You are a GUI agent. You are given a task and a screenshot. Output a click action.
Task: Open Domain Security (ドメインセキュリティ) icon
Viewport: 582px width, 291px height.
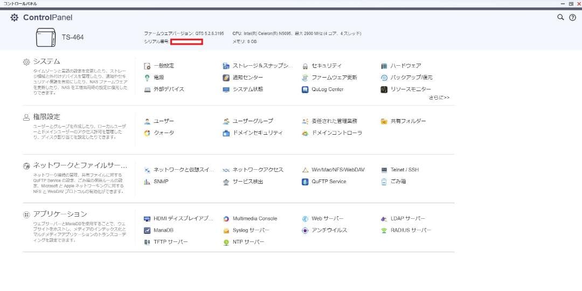tap(226, 133)
